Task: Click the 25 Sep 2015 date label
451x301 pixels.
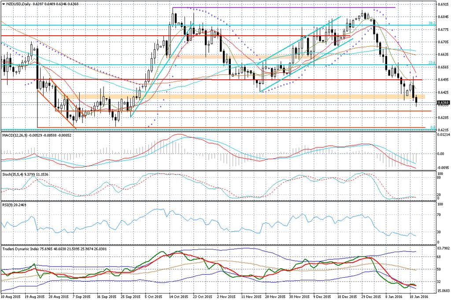Action: [130, 297]
